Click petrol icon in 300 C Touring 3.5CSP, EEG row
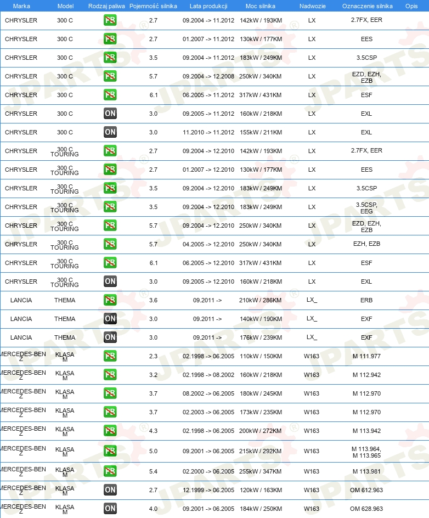The width and height of the screenshot is (429, 518). 110,207
